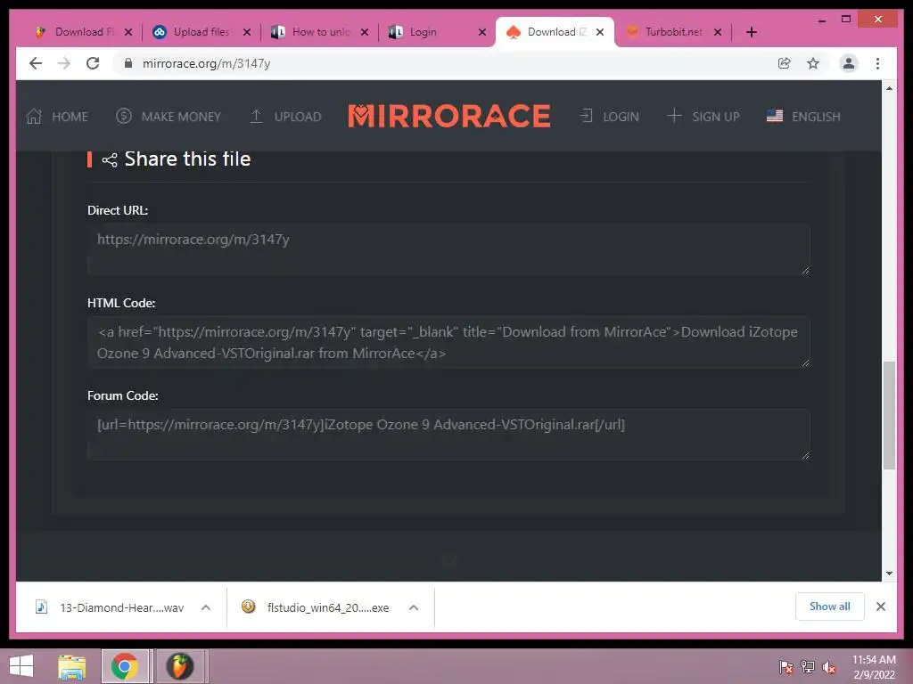Screen dimensions: 913x684
Task: Click the home house icon
Action: click(34, 117)
